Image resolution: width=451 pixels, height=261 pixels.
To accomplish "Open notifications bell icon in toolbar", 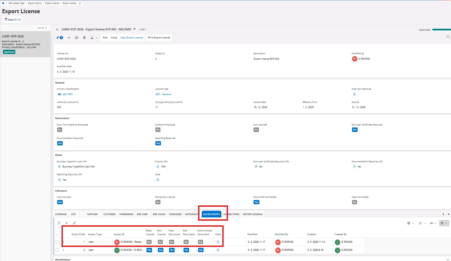I will [x=92, y=38].
